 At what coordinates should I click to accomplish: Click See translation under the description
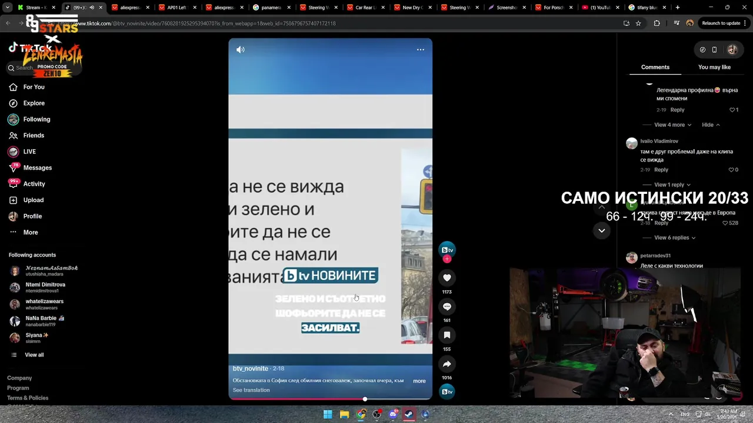coord(251,390)
